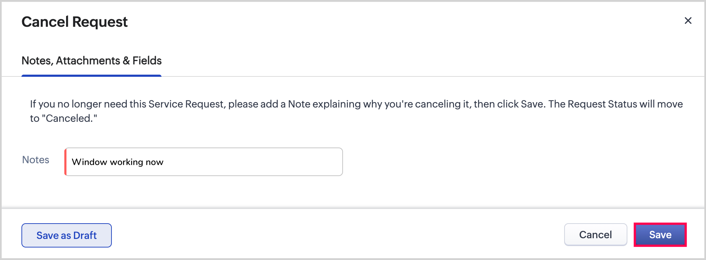Select the blue-underlined tab heading

(91, 61)
